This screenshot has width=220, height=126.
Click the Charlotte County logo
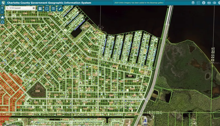(3, 3)
